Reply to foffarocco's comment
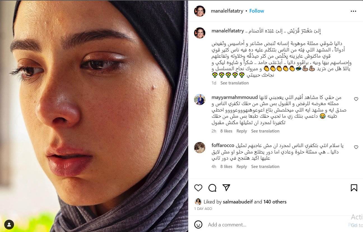363x232 pixels. pyautogui.click(x=242, y=167)
